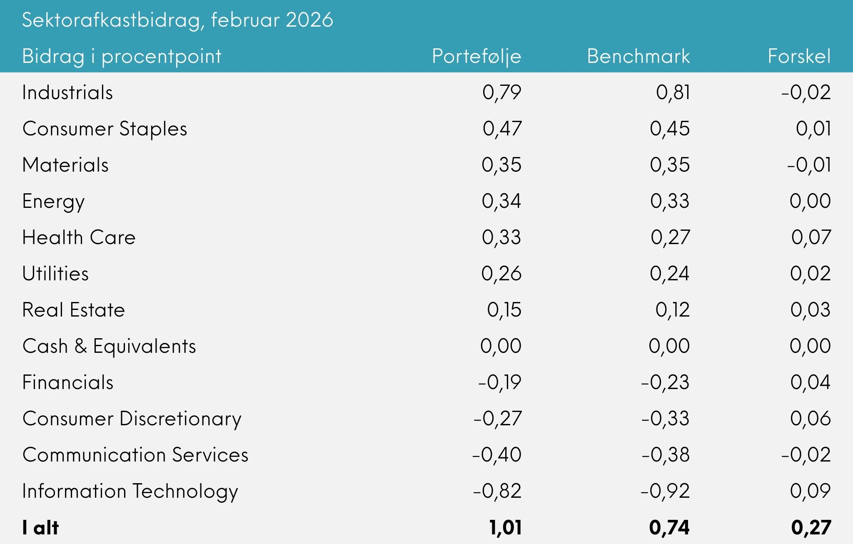Click the Bidrag i procentpoint header

122,57
